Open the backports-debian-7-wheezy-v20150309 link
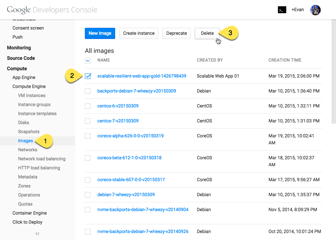Image resolution: width=336 pixels, height=240 pixels. click(136, 91)
